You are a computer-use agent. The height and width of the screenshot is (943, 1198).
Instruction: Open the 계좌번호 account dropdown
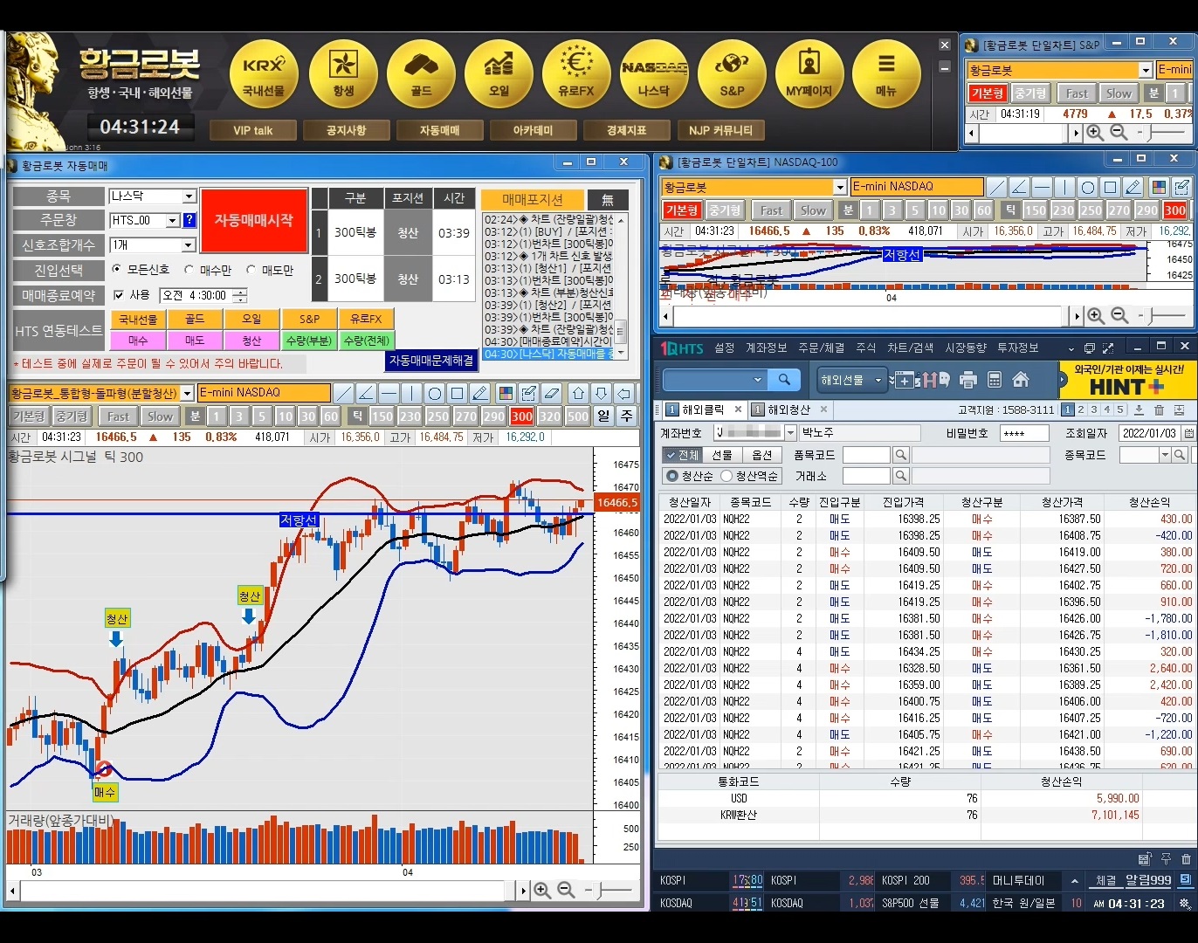coord(790,433)
